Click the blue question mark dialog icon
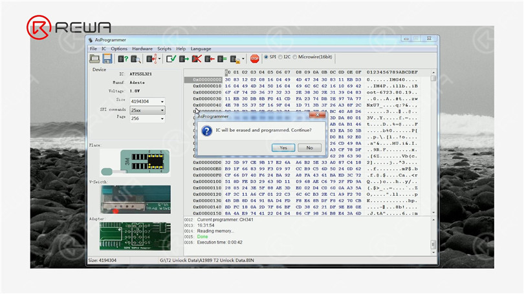Screen dimensions: 524x294 207,131
